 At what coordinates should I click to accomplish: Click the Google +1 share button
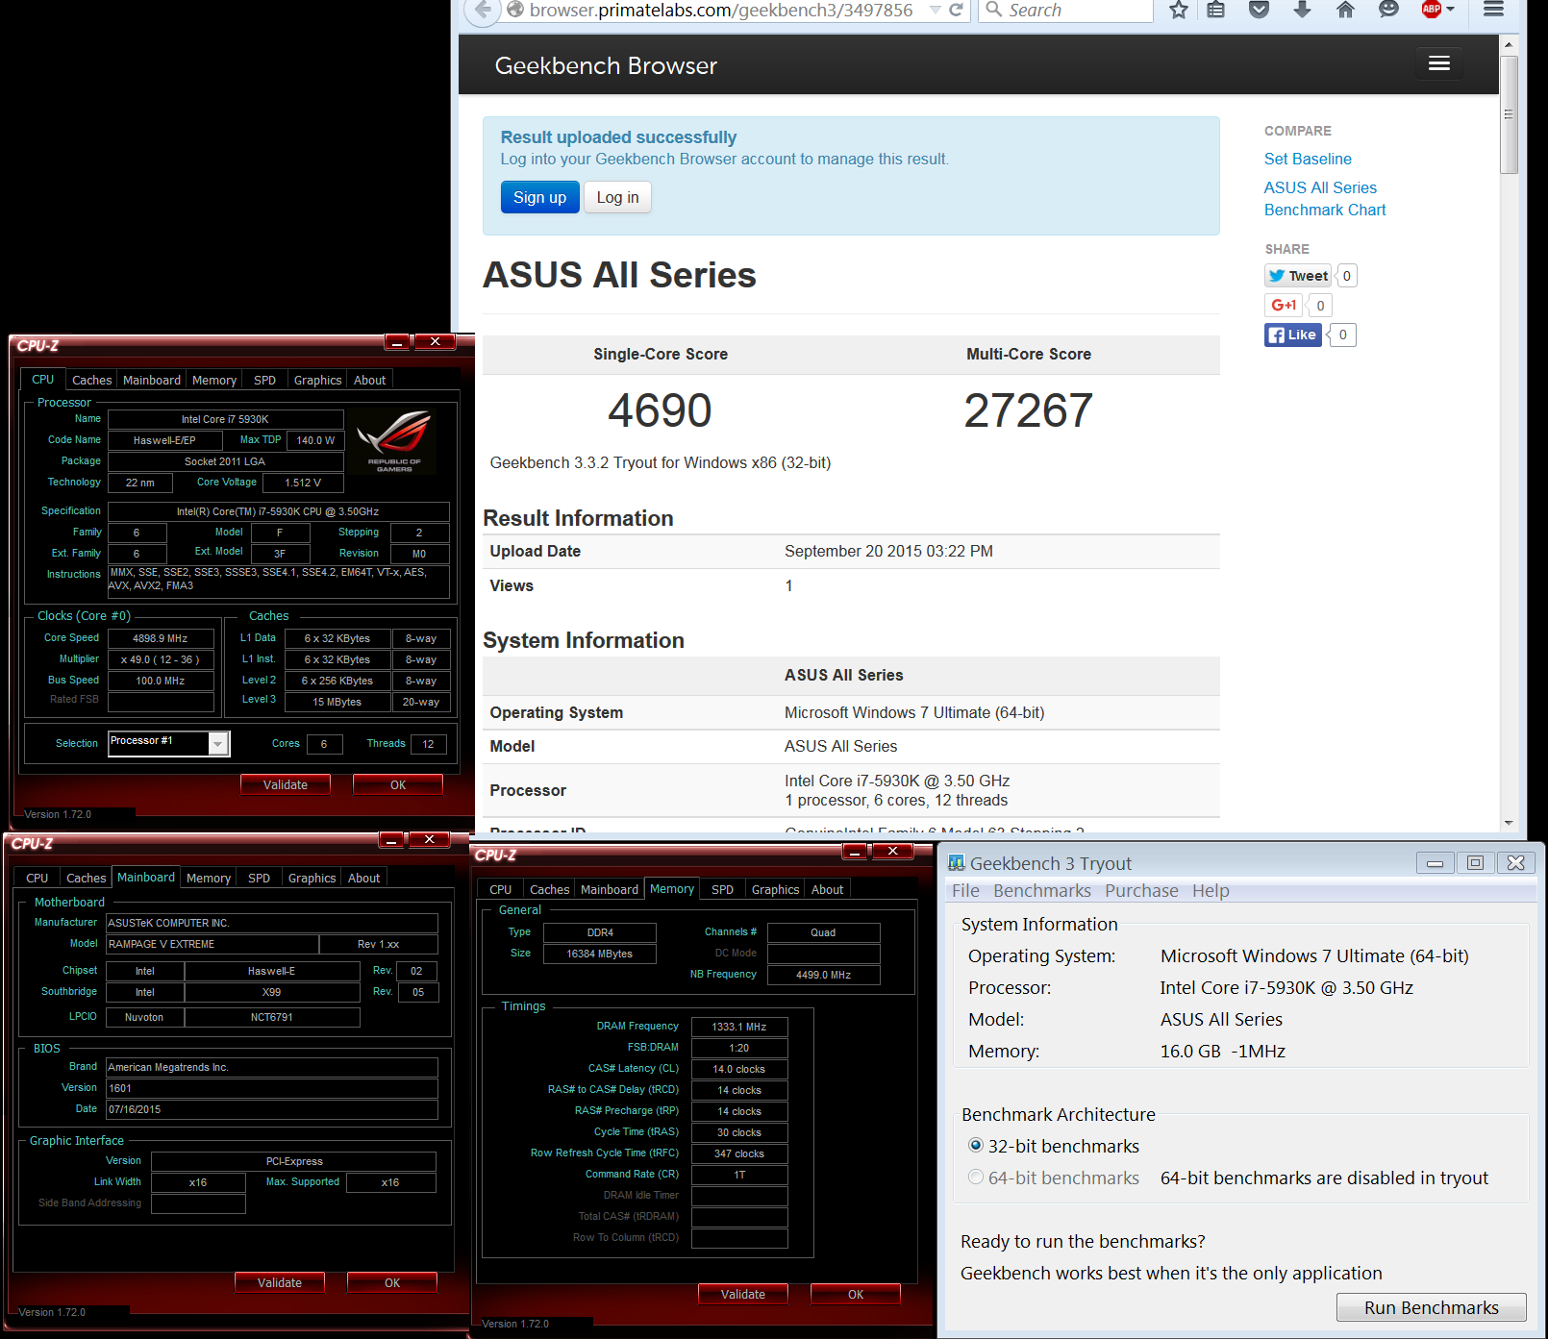point(1284,306)
